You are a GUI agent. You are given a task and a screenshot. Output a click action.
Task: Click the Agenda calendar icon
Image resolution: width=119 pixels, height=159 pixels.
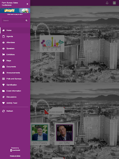point(3,36)
